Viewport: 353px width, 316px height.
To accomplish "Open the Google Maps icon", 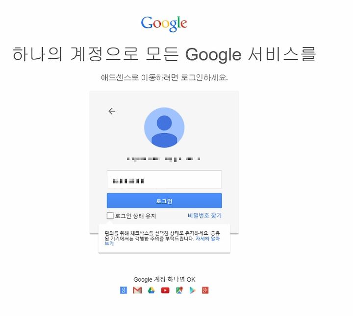I will (179, 290).
